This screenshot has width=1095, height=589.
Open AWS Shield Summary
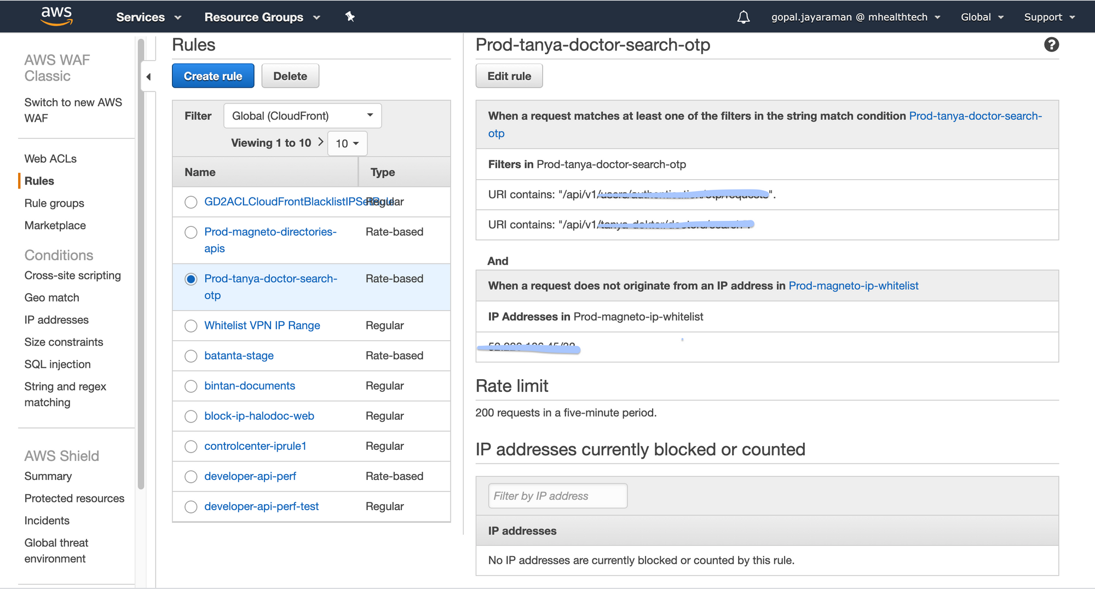point(48,476)
